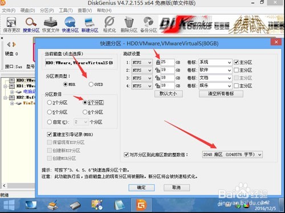Open the Partition (分区) menu
The height and width of the screenshot is (213, 285).
[x=47, y=10]
